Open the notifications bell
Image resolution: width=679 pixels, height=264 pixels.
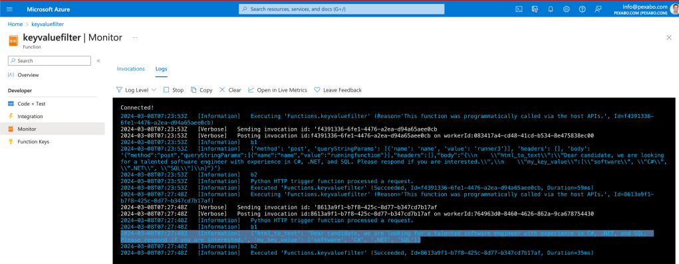pos(551,9)
